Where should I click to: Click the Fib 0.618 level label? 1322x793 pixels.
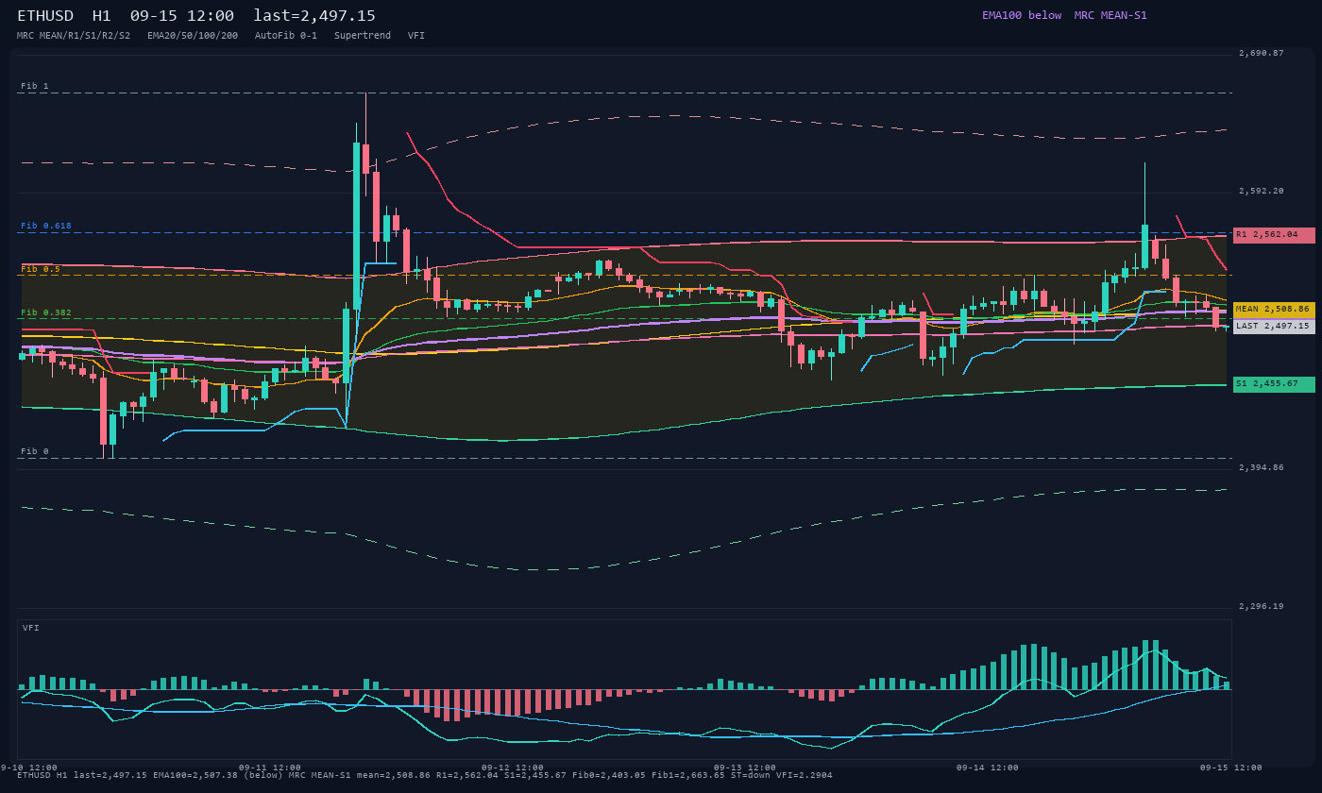[46, 226]
